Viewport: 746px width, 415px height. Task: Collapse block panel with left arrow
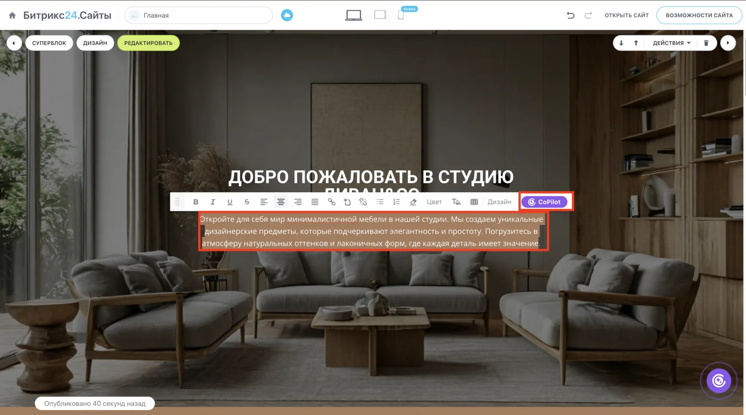tap(14, 43)
